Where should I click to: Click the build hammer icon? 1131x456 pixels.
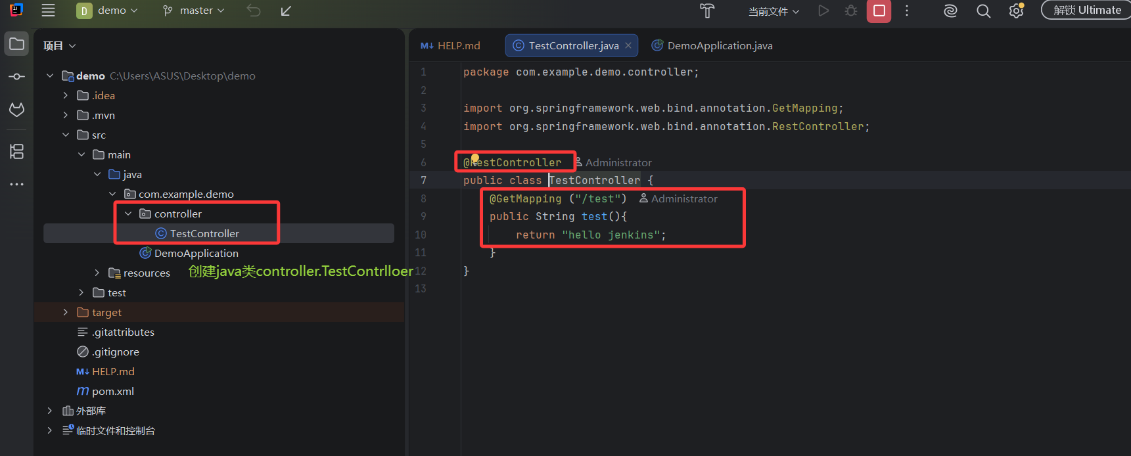(x=707, y=11)
